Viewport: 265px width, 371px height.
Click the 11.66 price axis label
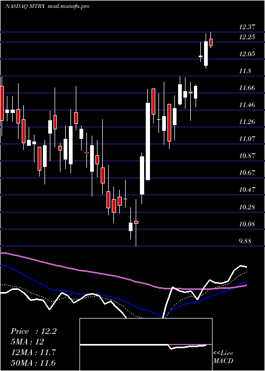click(247, 88)
